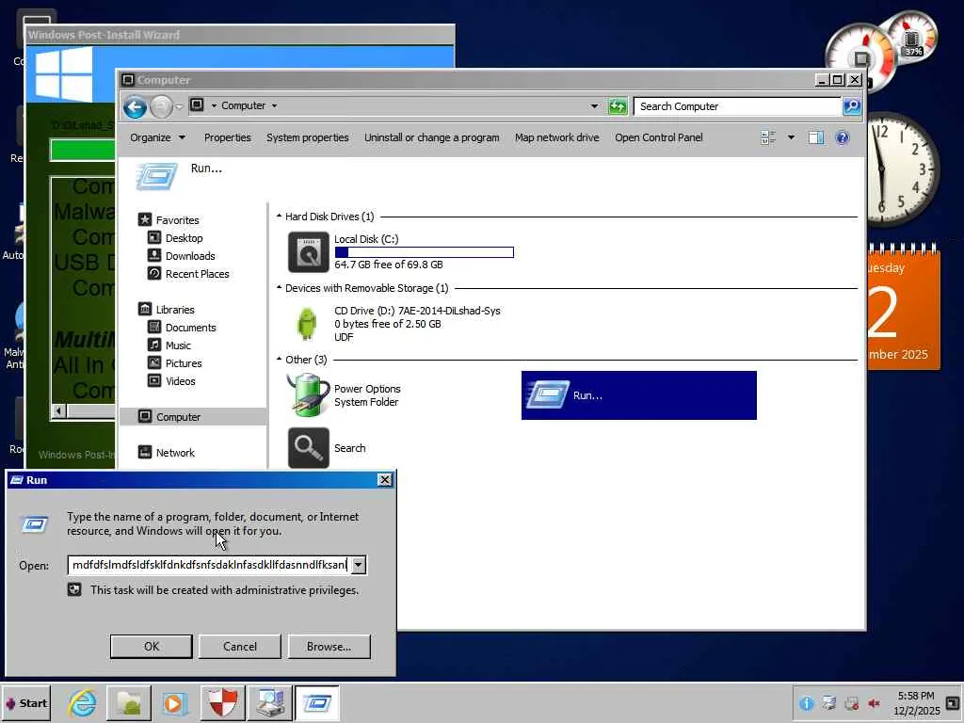Expand the Open combo box dropdown in Run

(359, 565)
